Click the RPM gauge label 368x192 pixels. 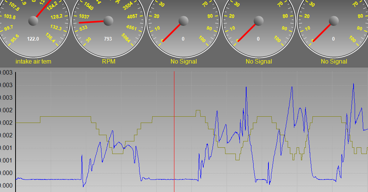(109, 61)
